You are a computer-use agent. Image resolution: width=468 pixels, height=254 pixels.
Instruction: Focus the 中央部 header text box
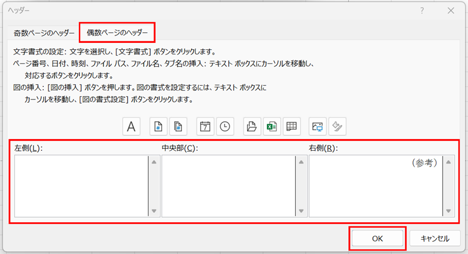click(x=228, y=186)
